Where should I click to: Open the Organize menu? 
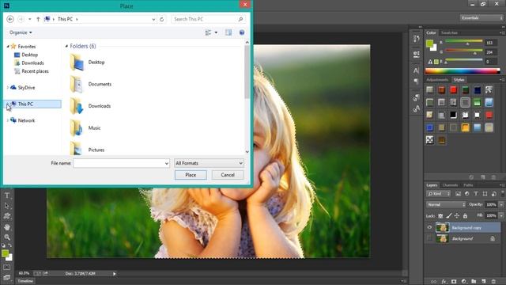point(21,32)
